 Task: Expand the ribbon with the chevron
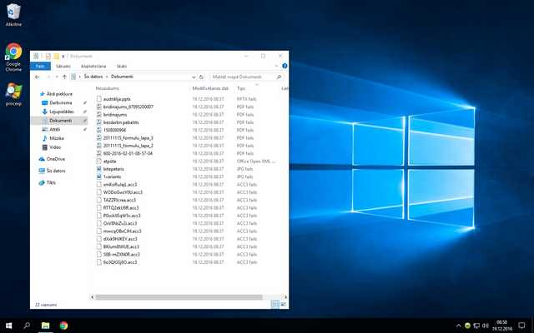276,66
